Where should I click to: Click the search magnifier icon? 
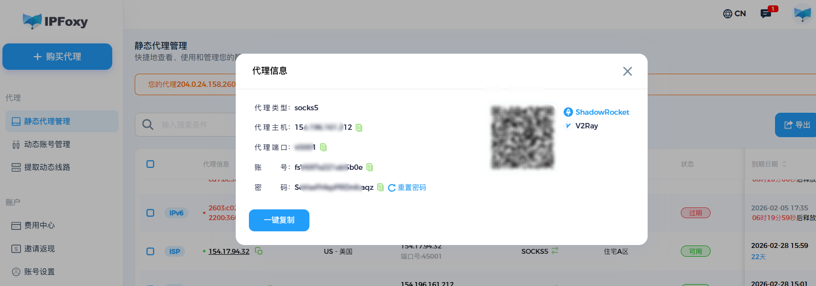(148, 125)
